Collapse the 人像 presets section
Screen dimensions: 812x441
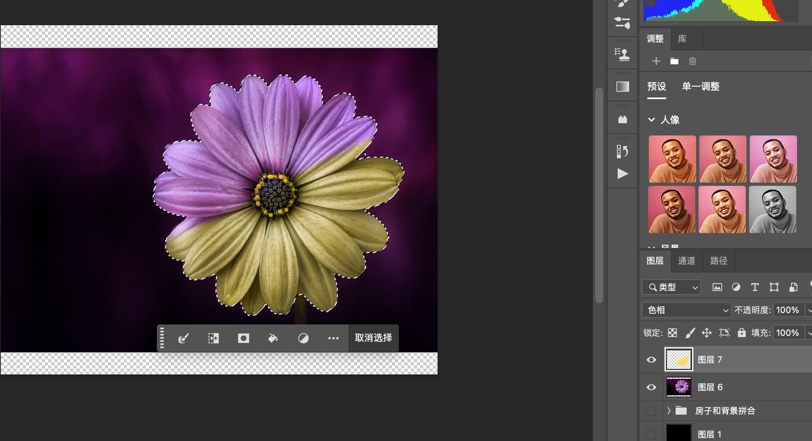tap(652, 120)
